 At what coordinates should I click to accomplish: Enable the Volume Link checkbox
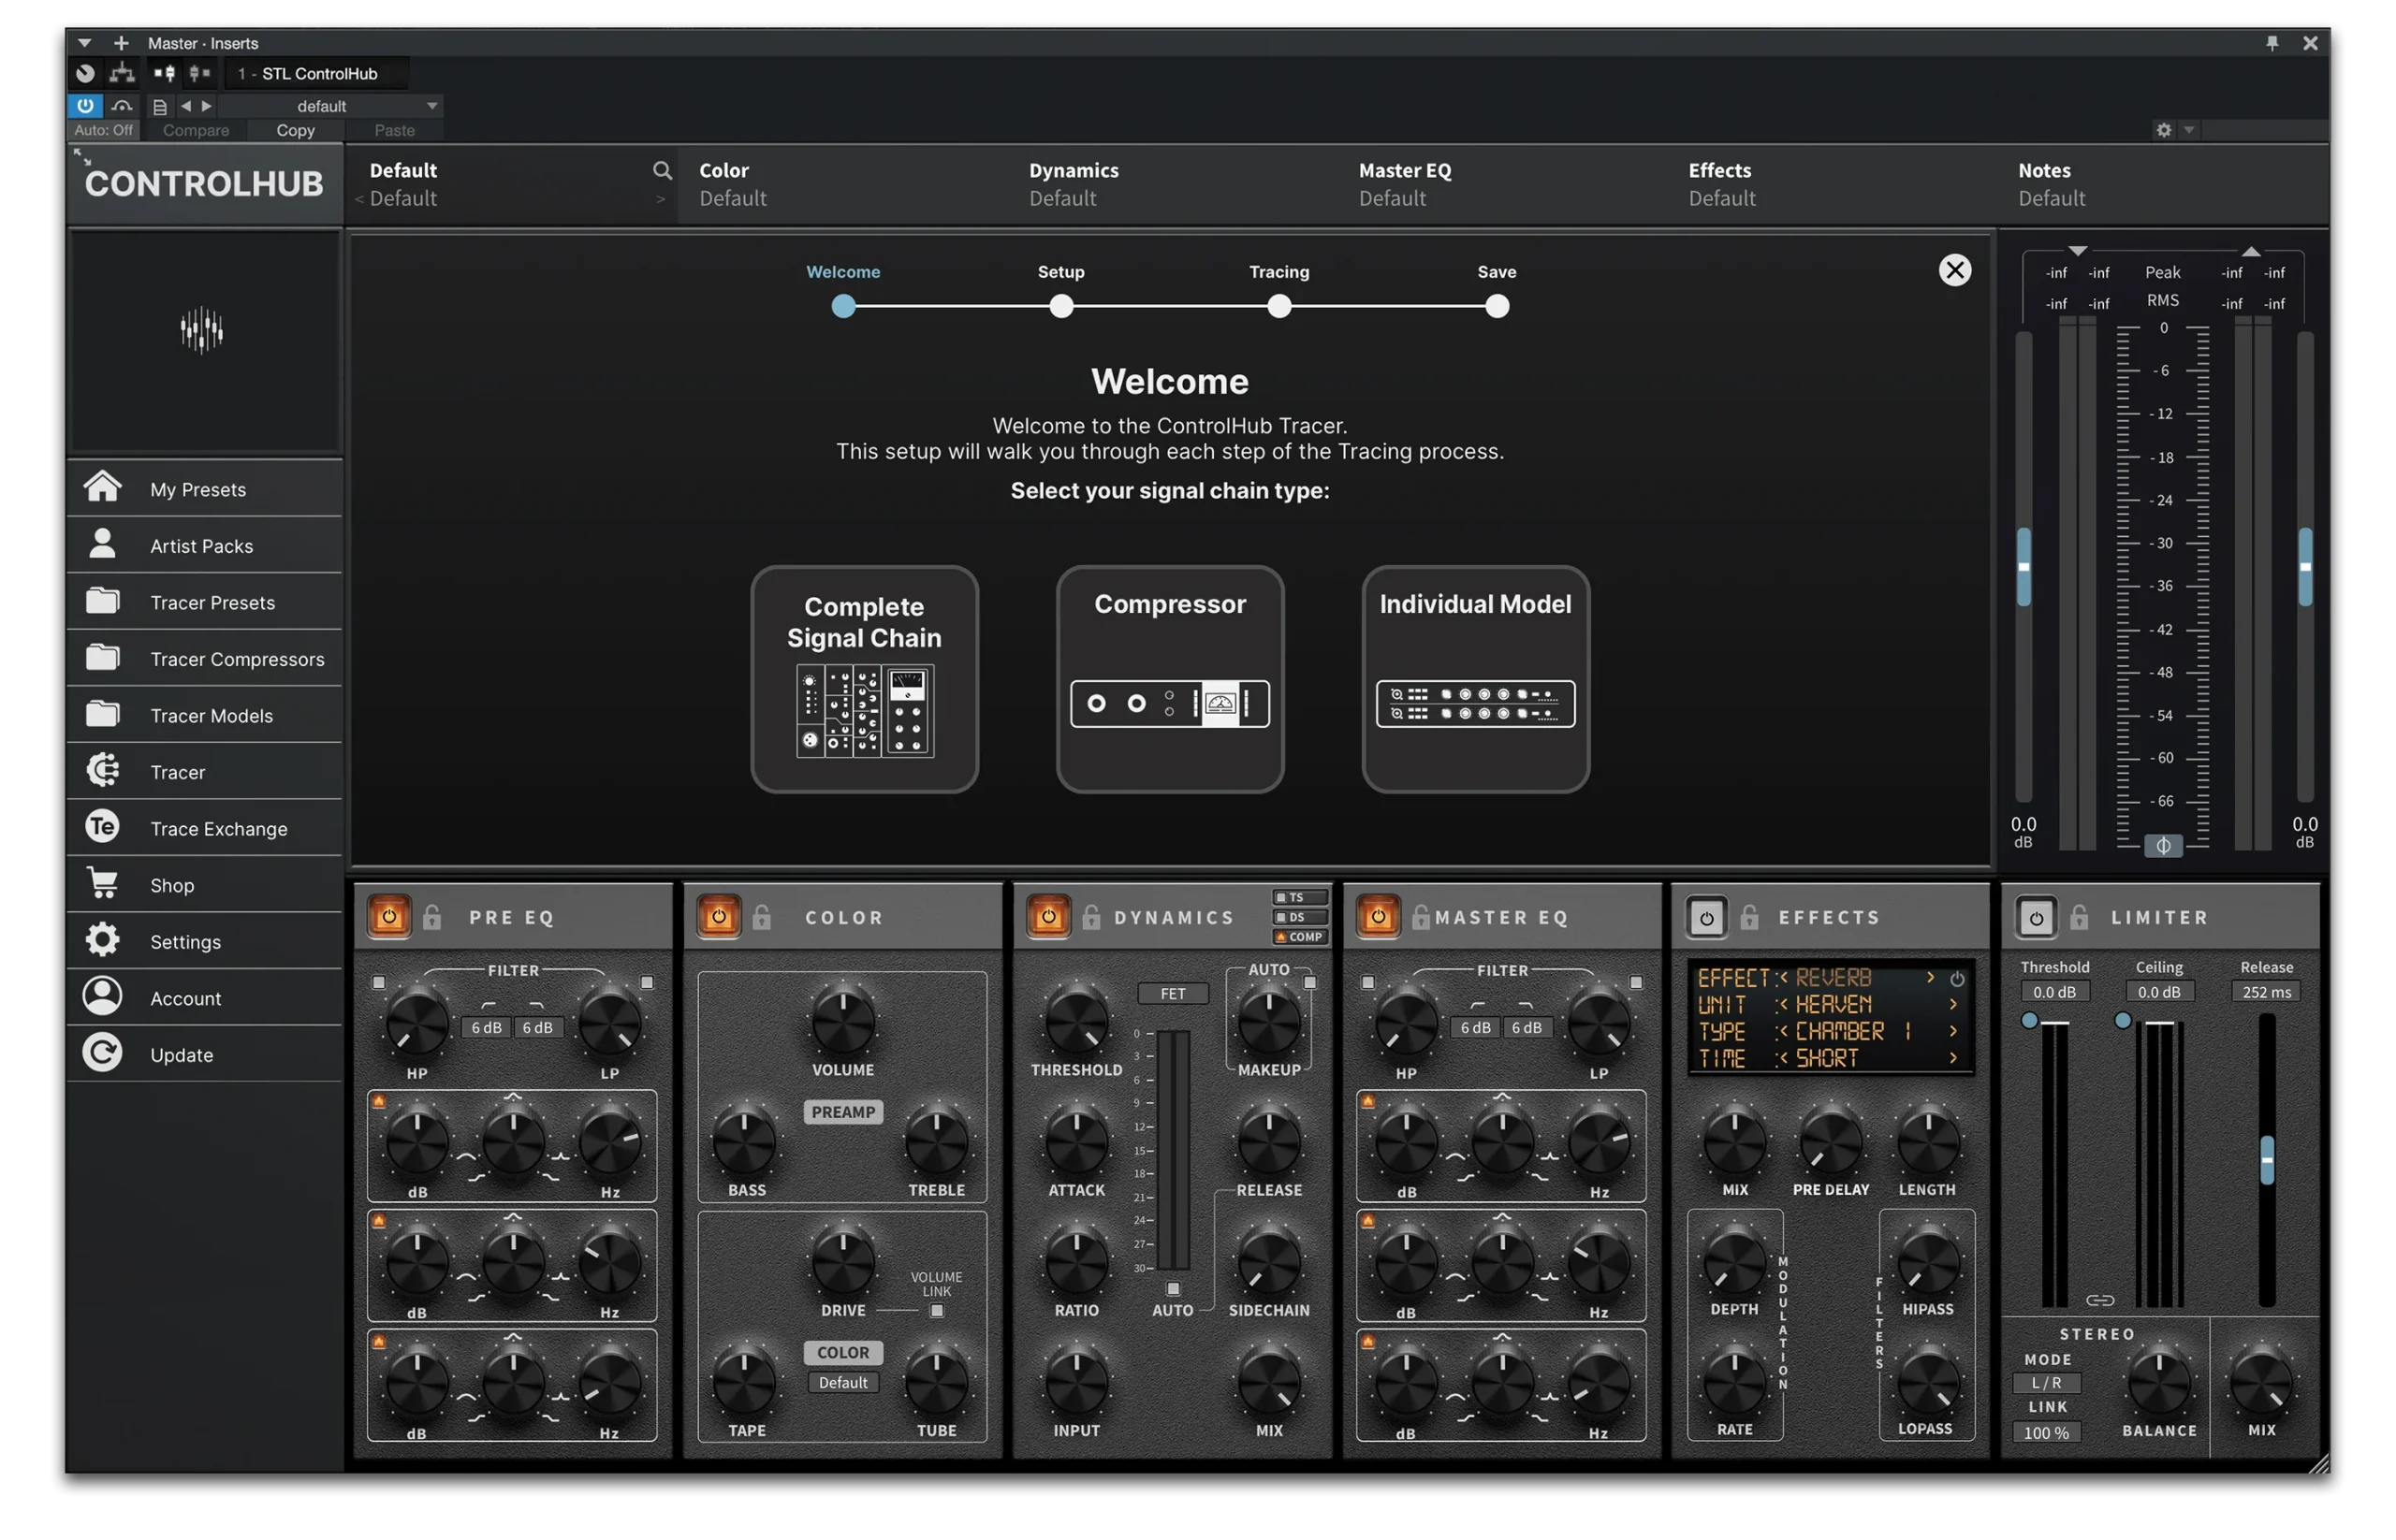tap(936, 1311)
